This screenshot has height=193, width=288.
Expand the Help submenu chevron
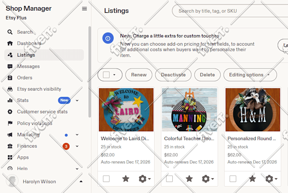77,168
